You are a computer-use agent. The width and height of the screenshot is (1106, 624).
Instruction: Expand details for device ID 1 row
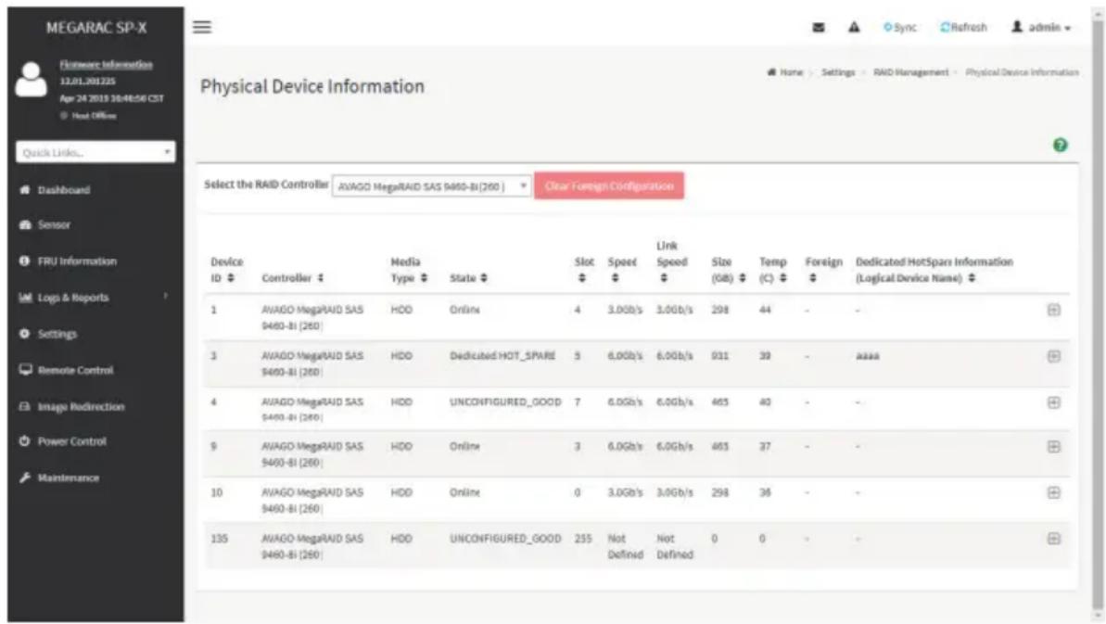pos(1054,311)
